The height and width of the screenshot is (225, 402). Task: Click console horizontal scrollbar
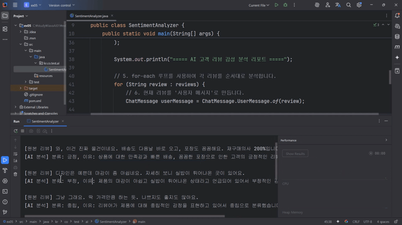tap(125, 216)
